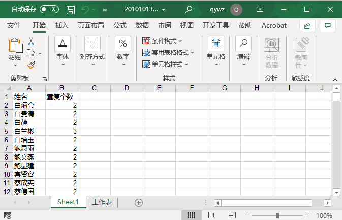Click cell containing 白炳会
Viewport: 342px width, 220px height.
pyautogui.click(x=29, y=105)
